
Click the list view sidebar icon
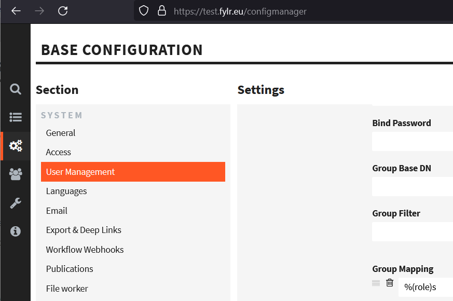(x=16, y=117)
